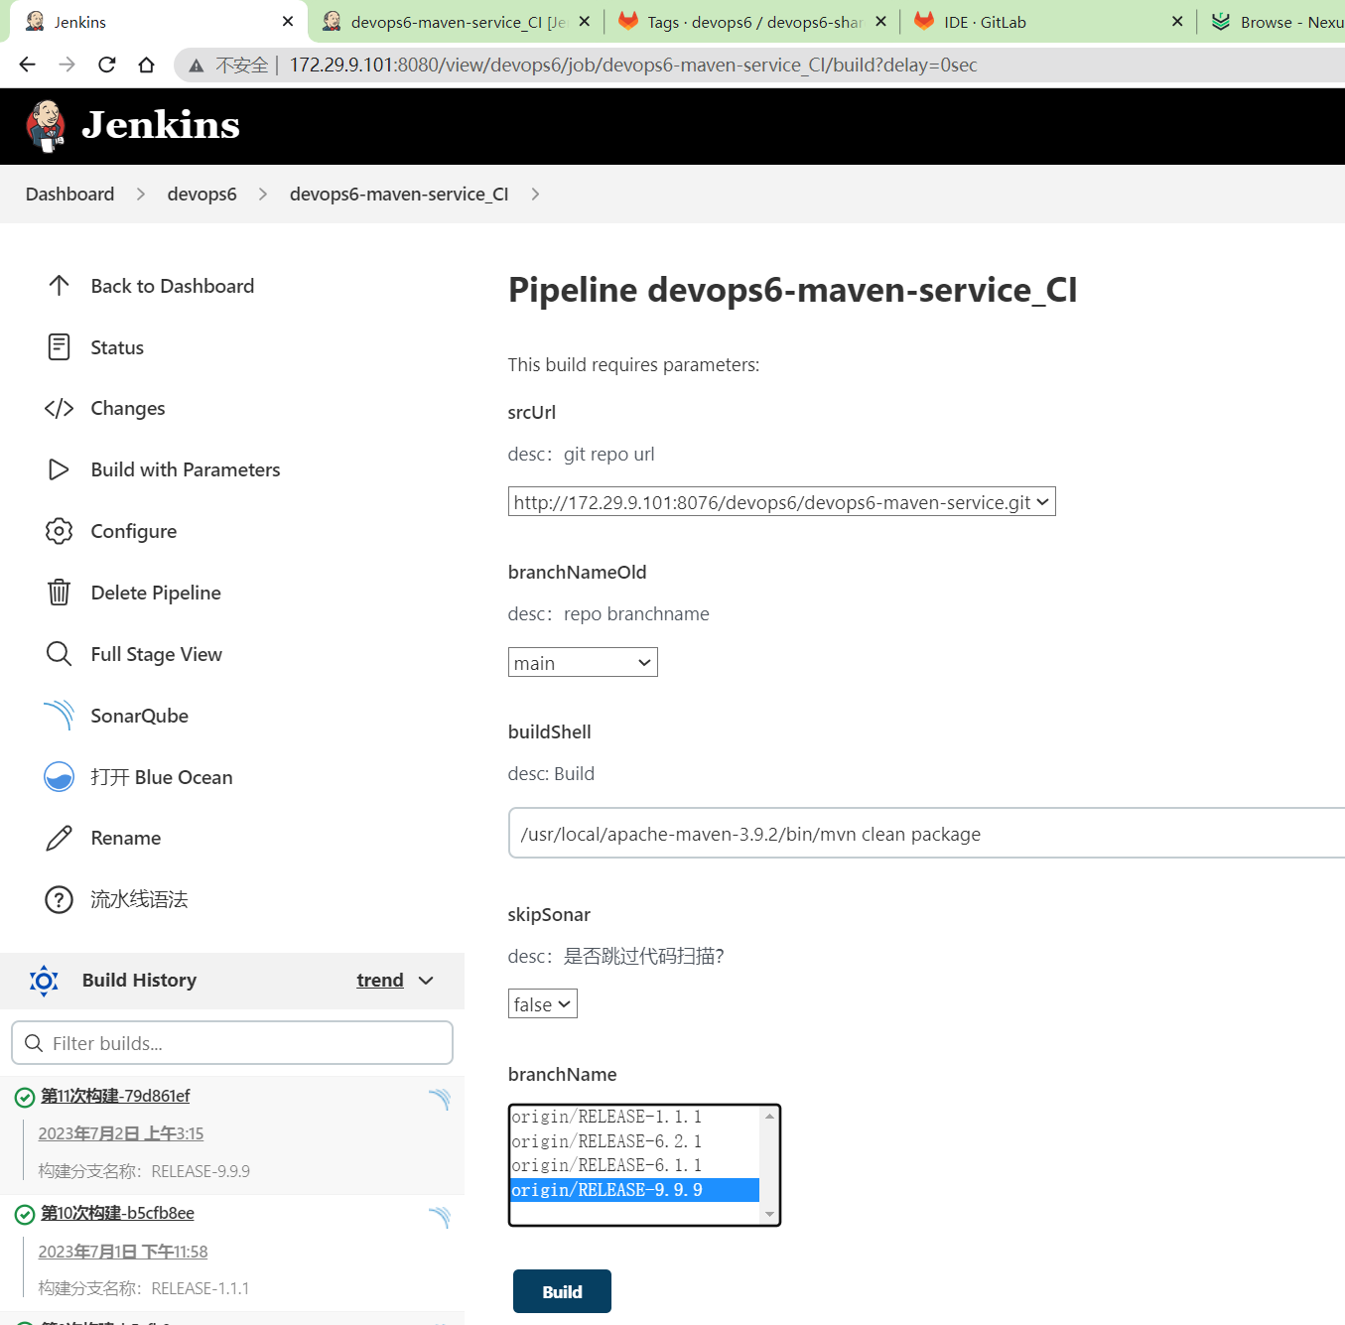Viewport: 1345px width, 1325px height.
Task: Expand the devops6-maven-service_CI breadcrumb chevron
Action: point(535,195)
